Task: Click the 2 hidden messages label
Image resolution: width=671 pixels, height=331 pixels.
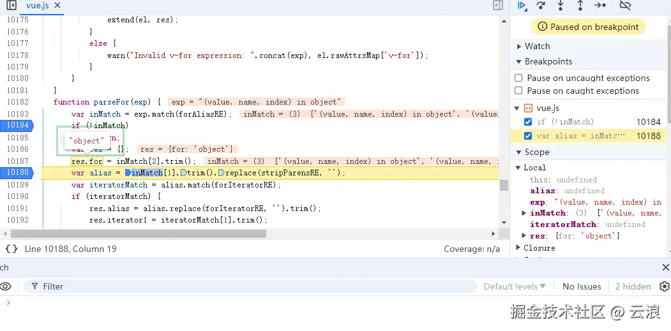Action: [x=633, y=286]
